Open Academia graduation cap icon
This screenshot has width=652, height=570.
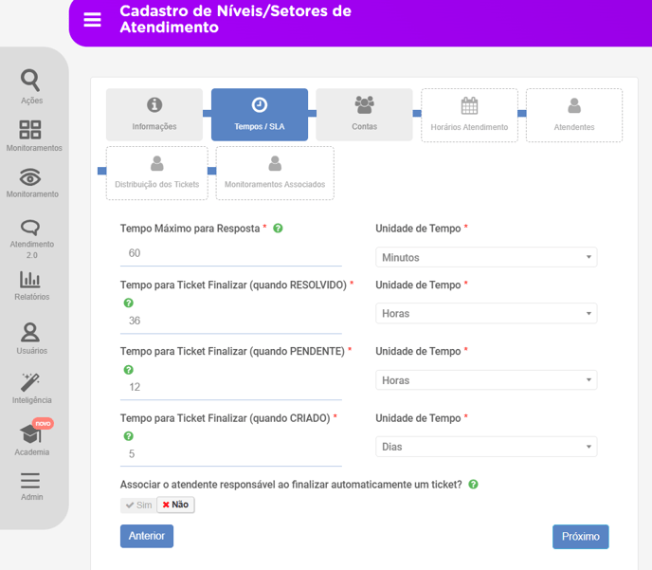[x=30, y=433]
